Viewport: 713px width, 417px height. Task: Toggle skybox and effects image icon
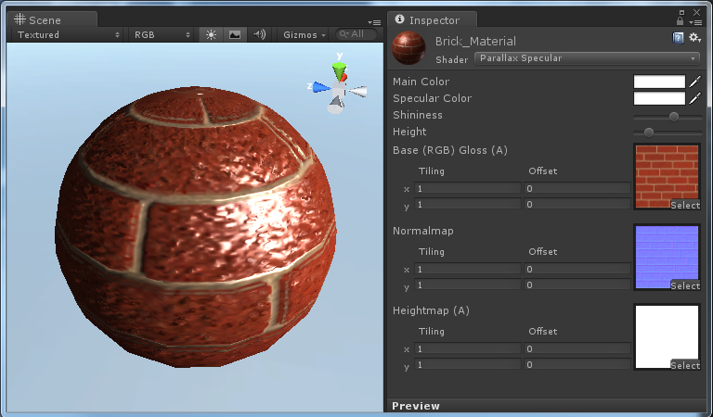tap(235, 34)
